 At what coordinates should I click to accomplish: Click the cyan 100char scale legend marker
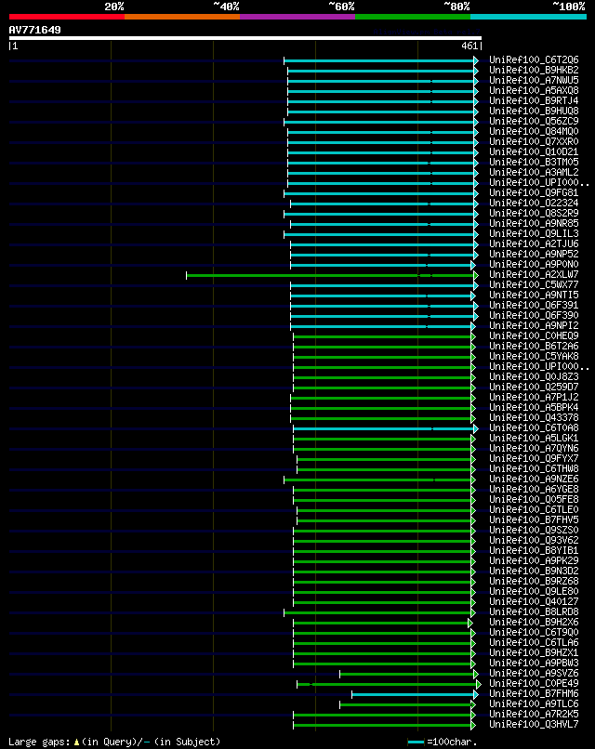coord(416,742)
